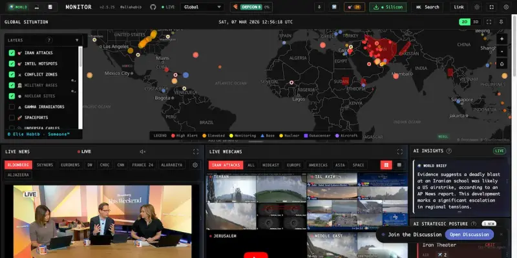
Task: Show Iran Attacks webcams tab
Action: click(x=226, y=165)
